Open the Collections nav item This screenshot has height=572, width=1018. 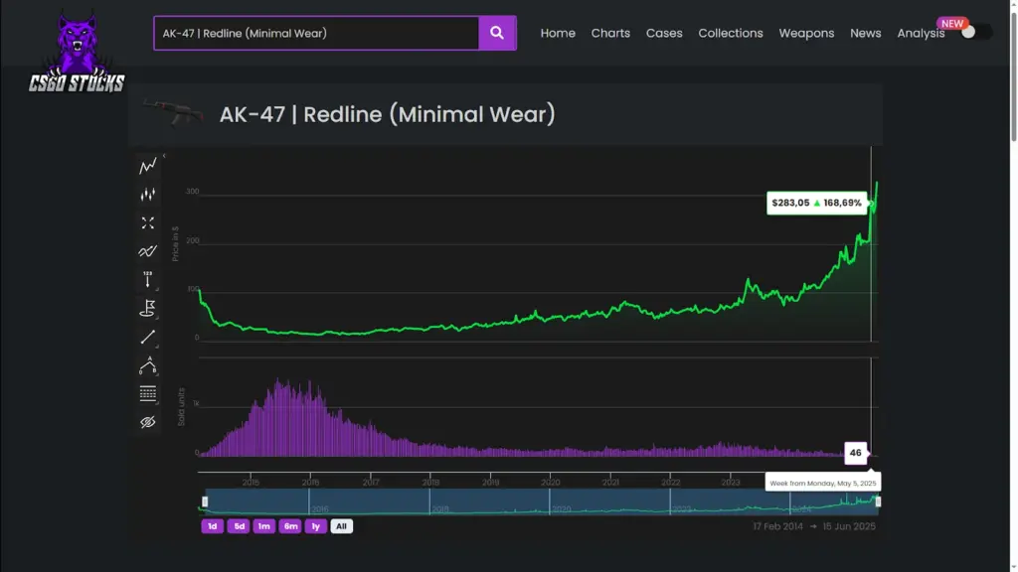731,33
